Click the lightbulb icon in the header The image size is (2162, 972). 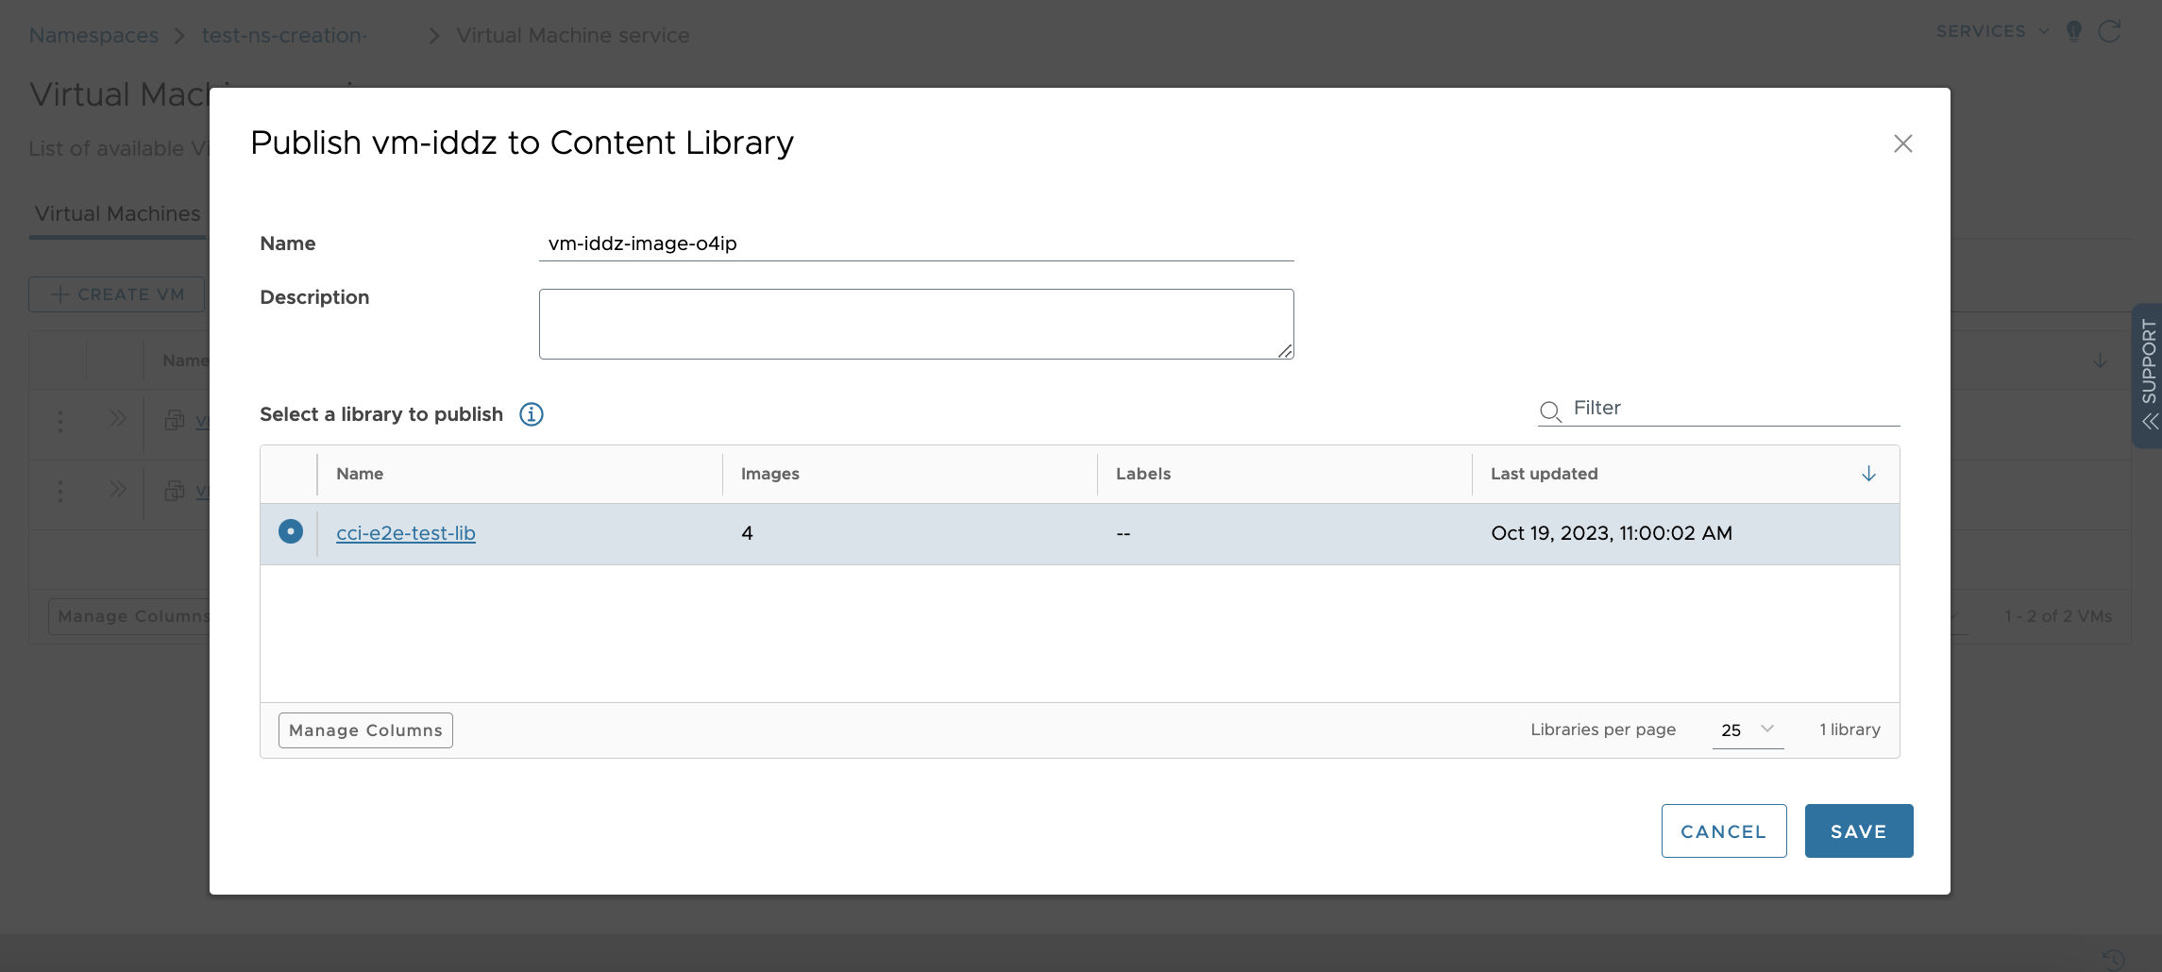click(x=2074, y=31)
